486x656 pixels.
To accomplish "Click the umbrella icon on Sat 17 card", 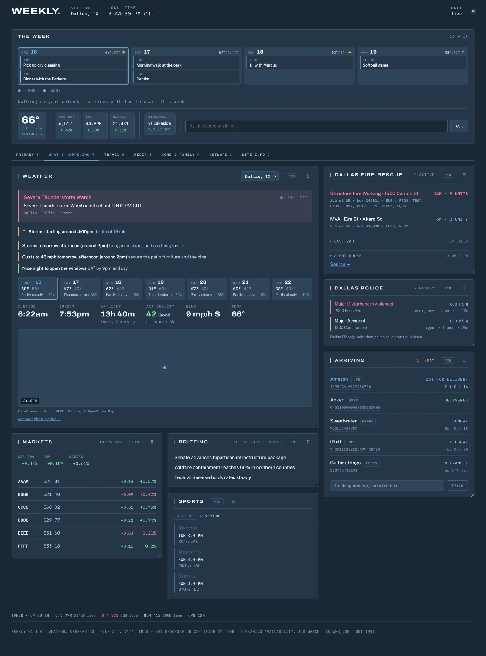I will tap(237, 52).
